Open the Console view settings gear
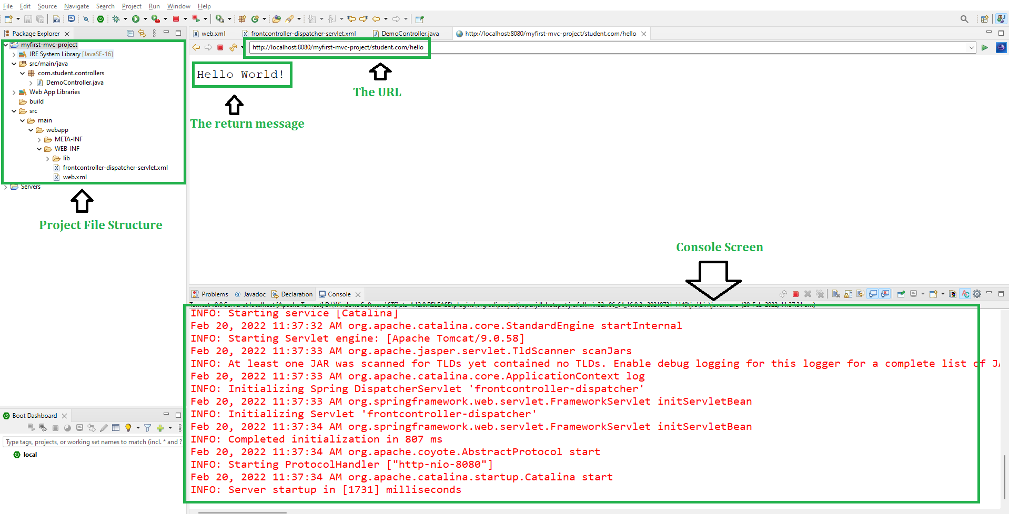 pos(977,294)
